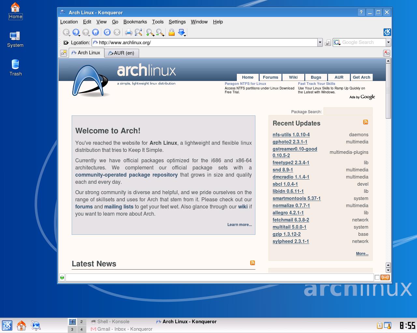Open the Location menu
The image size is (417, 333).
tap(69, 22)
